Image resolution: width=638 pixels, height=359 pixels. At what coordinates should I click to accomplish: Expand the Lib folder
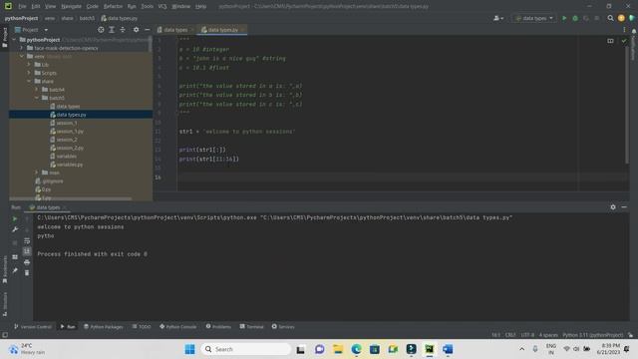click(29, 64)
